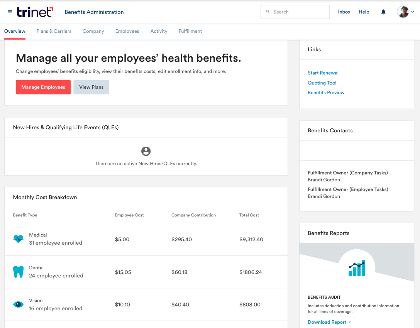The height and width of the screenshot is (328, 420).
Task: Click the View Plans button
Action: pos(91,87)
